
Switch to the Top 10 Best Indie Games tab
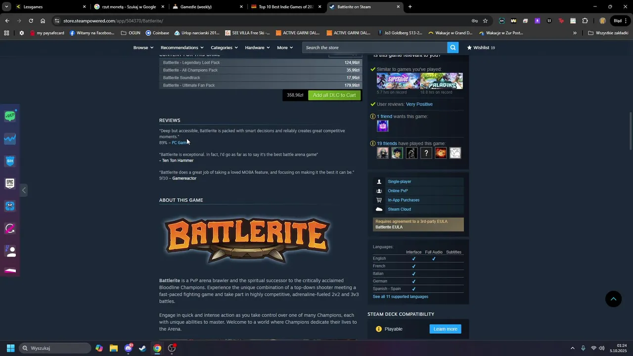[x=286, y=7]
